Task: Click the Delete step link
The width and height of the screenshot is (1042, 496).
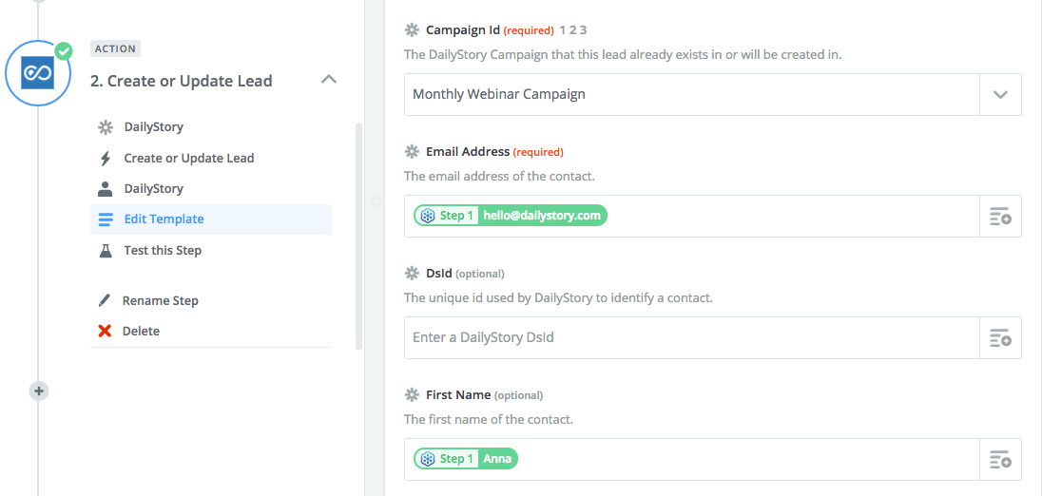Action: coord(141,331)
